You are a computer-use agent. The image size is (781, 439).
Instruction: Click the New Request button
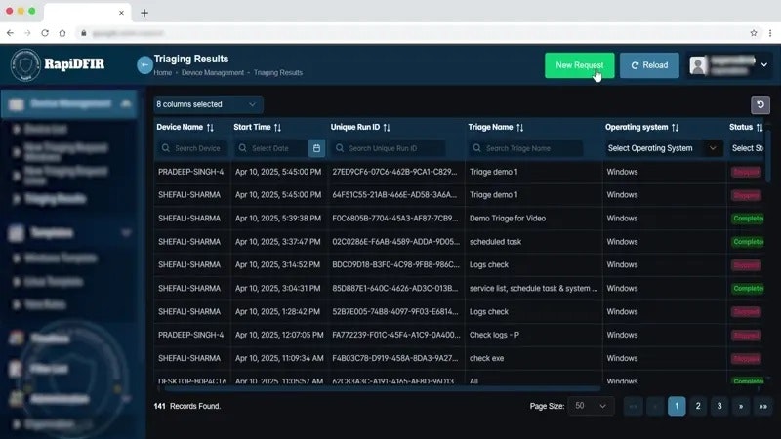tap(579, 65)
